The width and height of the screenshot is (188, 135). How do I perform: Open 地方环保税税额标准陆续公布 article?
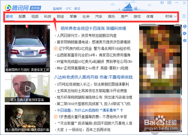(x=95, y=97)
